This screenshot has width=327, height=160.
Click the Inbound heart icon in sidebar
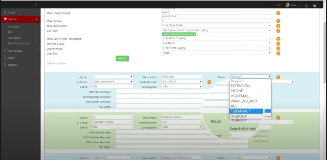point(5,19)
